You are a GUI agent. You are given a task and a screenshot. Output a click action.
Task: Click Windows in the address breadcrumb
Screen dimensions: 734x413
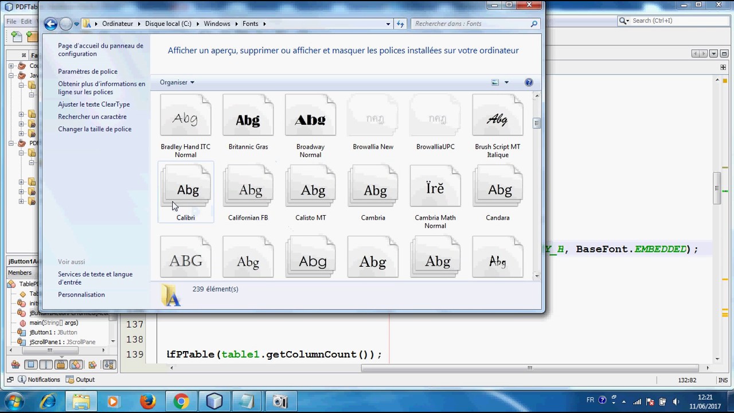(217, 24)
